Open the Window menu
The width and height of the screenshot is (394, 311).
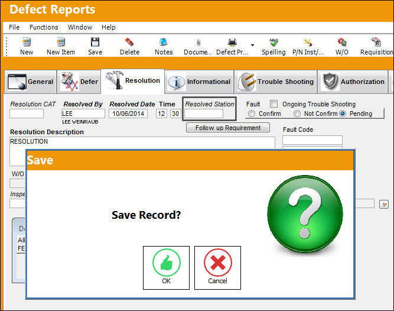80,27
